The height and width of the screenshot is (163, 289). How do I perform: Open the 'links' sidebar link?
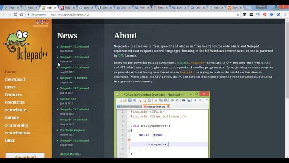click(10, 140)
